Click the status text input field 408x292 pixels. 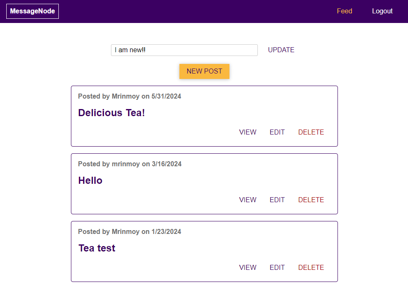[x=184, y=50]
